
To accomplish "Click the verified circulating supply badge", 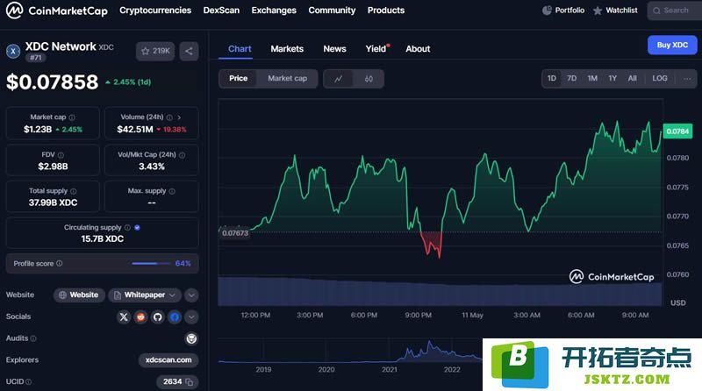I will tap(138, 228).
